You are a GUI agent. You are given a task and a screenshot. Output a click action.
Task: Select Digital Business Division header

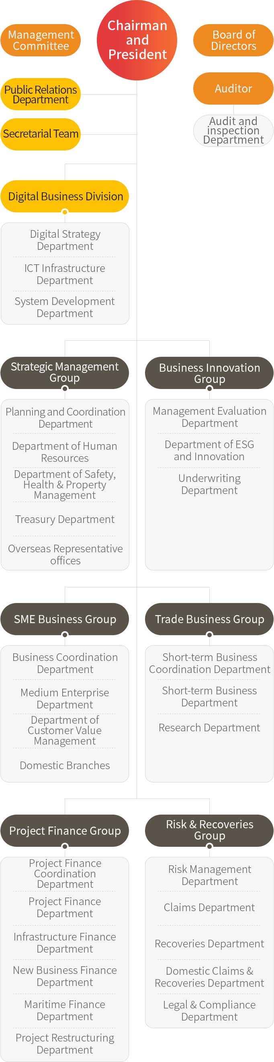[65, 196]
